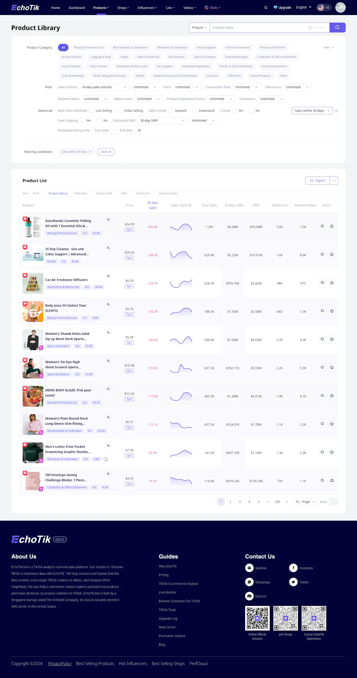Select the Beauty & Personal Care category filter

click(x=89, y=47)
